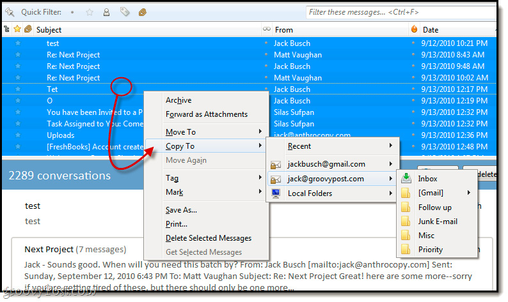Click the read status glasses column icon
The image size is (508, 302).
(x=266, y=29)
